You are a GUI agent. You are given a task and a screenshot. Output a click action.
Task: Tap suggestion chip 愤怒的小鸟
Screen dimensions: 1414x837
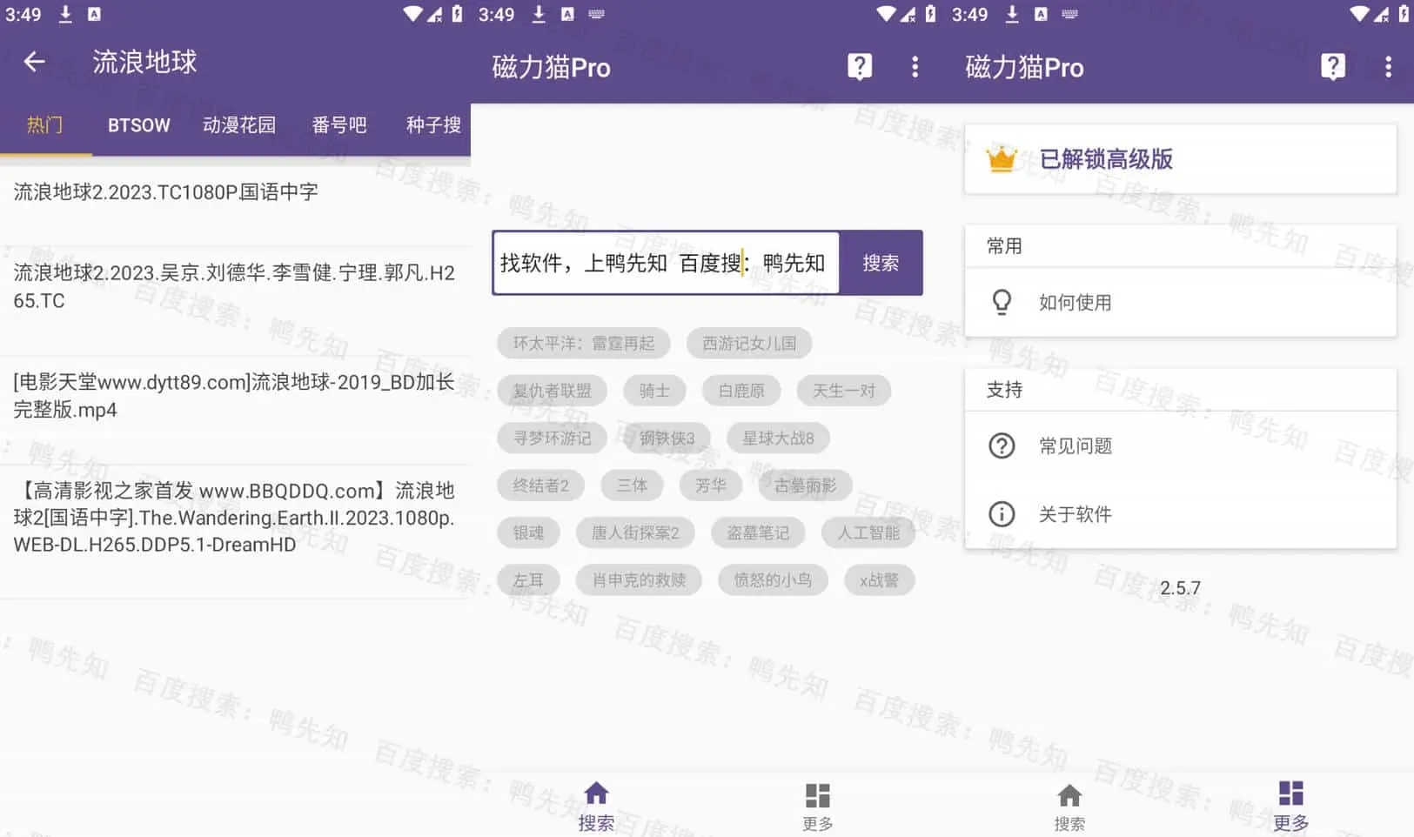pos(773,580)
